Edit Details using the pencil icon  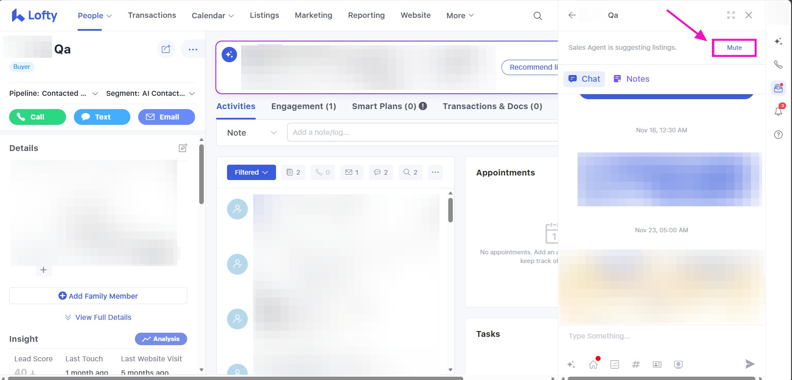coord(183,148)
